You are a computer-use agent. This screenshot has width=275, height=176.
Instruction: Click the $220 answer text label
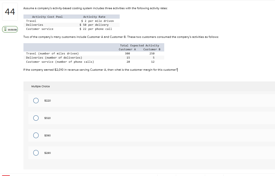[x=47, y=101]
